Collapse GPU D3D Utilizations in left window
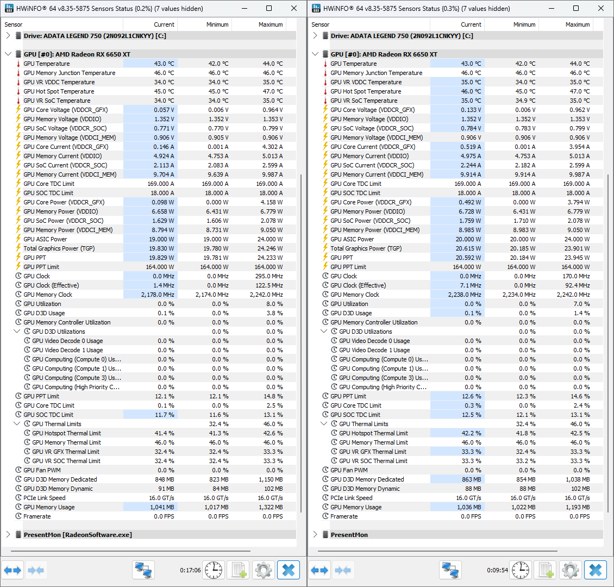This screenshot has height=587, width=614. point(17,332)
